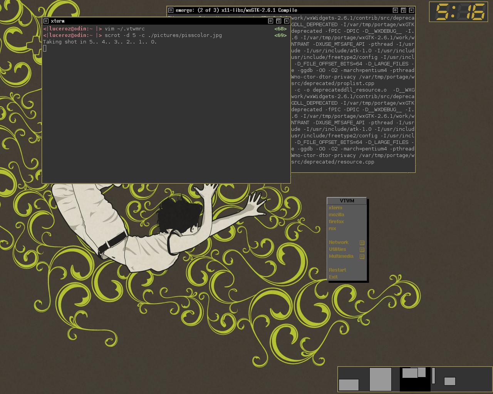Select the small window in the fourth pager desktop

click(450, 381)
